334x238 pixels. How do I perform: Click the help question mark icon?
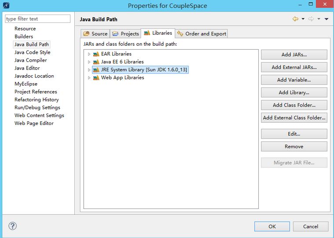pyautogui.click(x=13, y=226)
